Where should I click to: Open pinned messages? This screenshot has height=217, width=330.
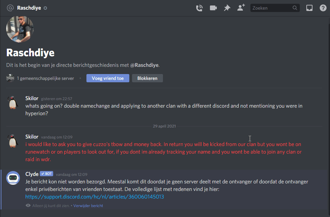coord(227,8)
